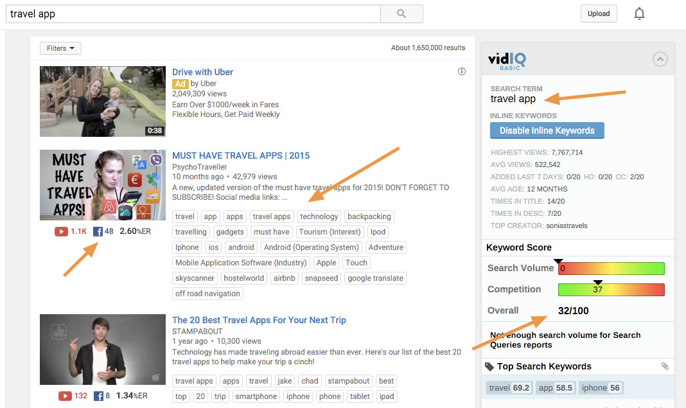Open MUST HAVE TRAVEL APPS 2015 video
Screen dimensions: 686x408
241,155
